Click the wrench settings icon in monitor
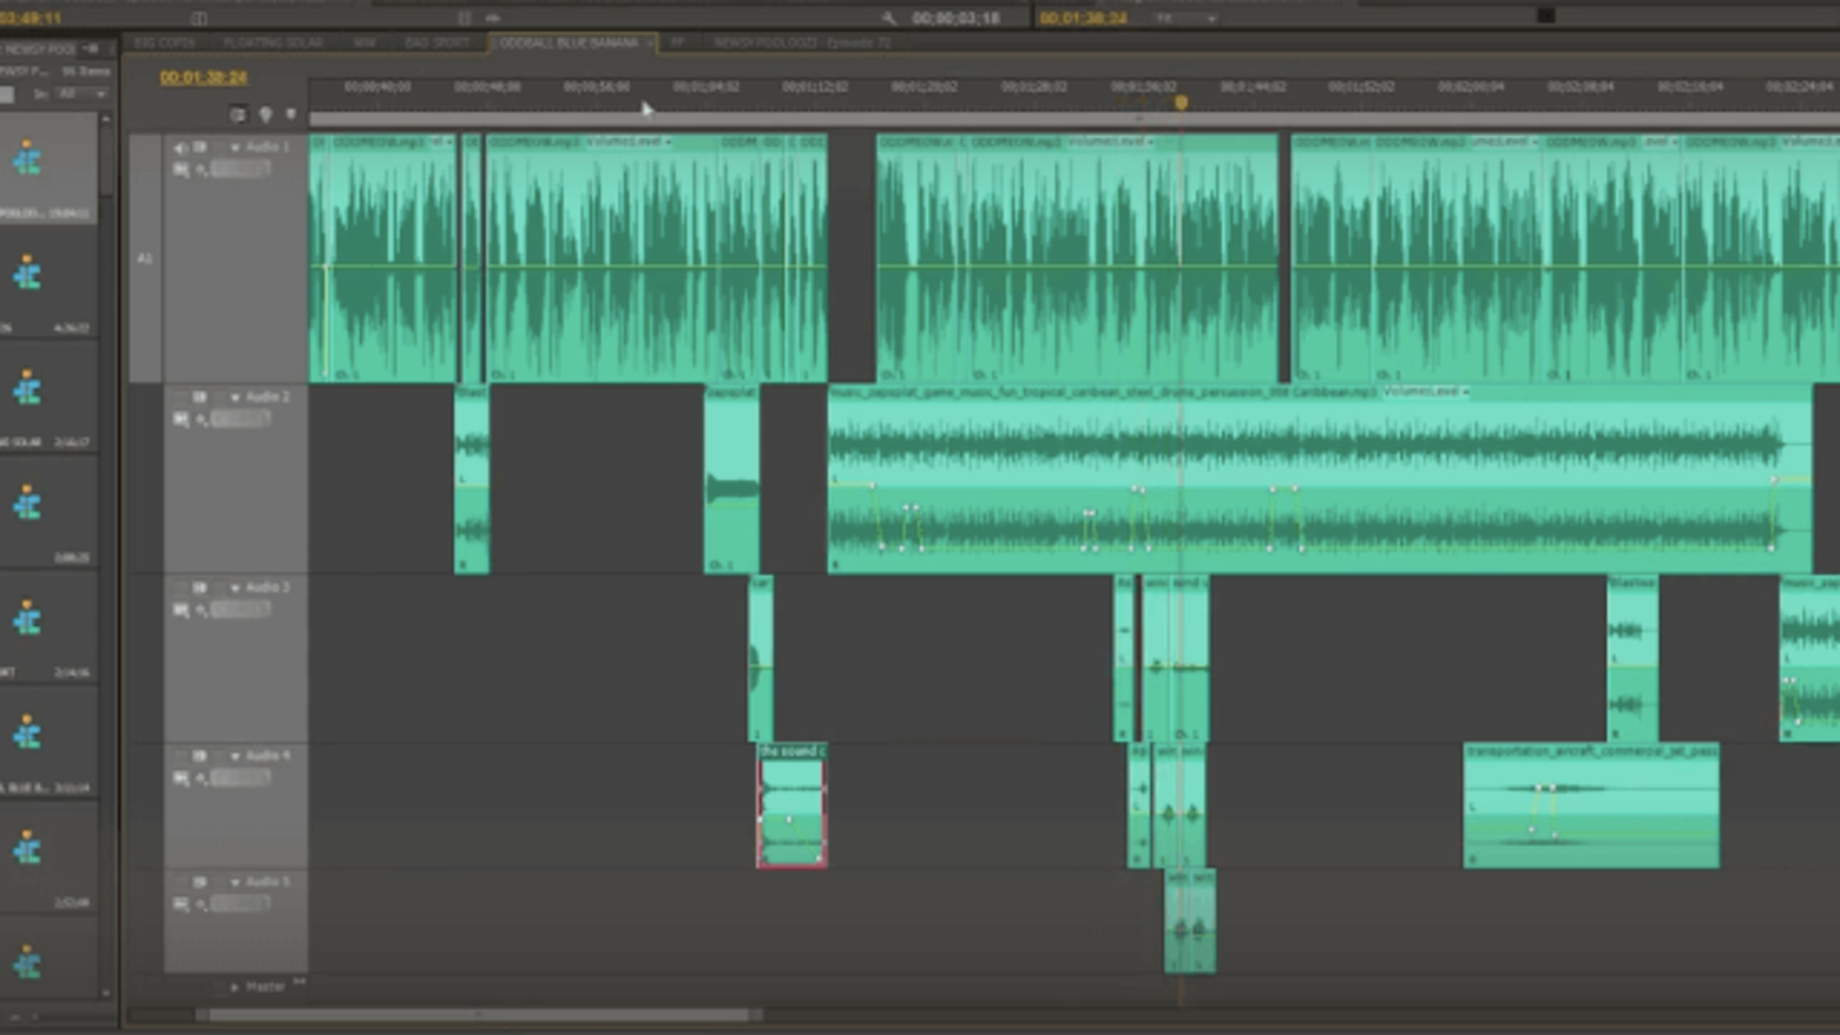The image size is (1840, 1035). (x=889, y=18)
